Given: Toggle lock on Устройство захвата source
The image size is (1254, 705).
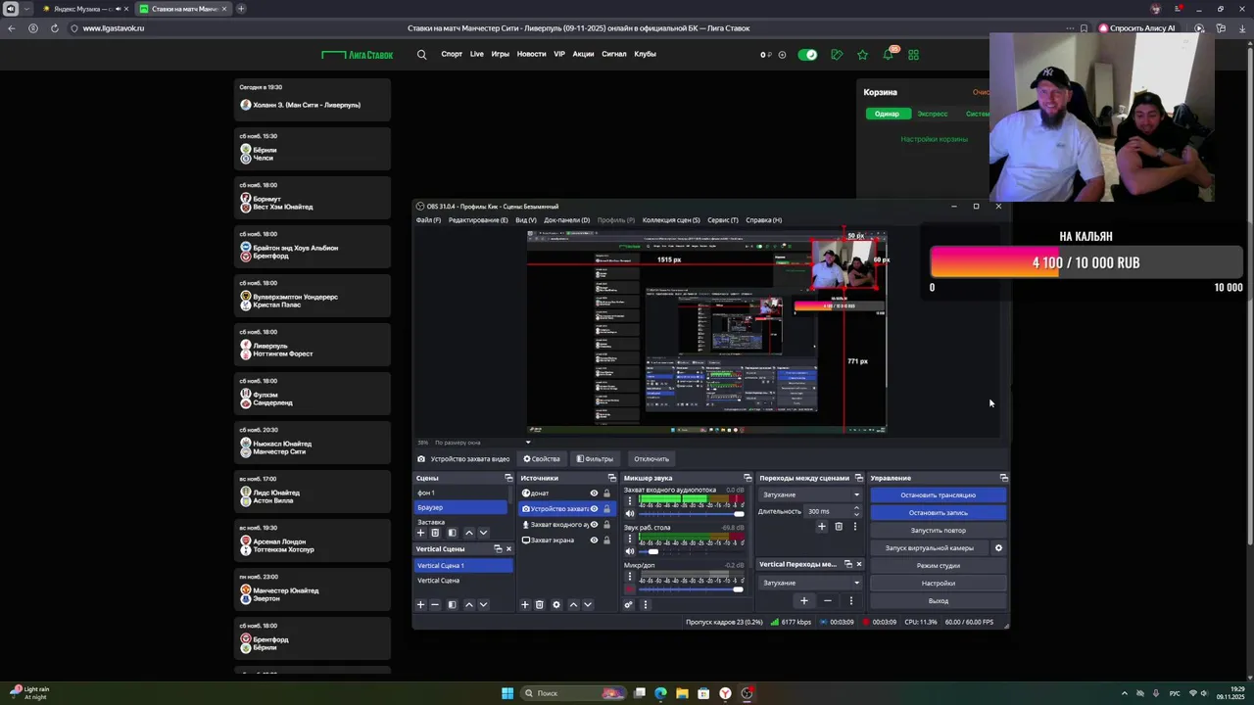Looking at the screenshot, I should [606, 508].
